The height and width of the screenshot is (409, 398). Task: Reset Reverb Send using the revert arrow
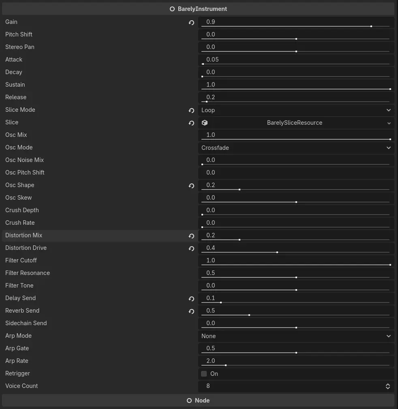(191, 311)
